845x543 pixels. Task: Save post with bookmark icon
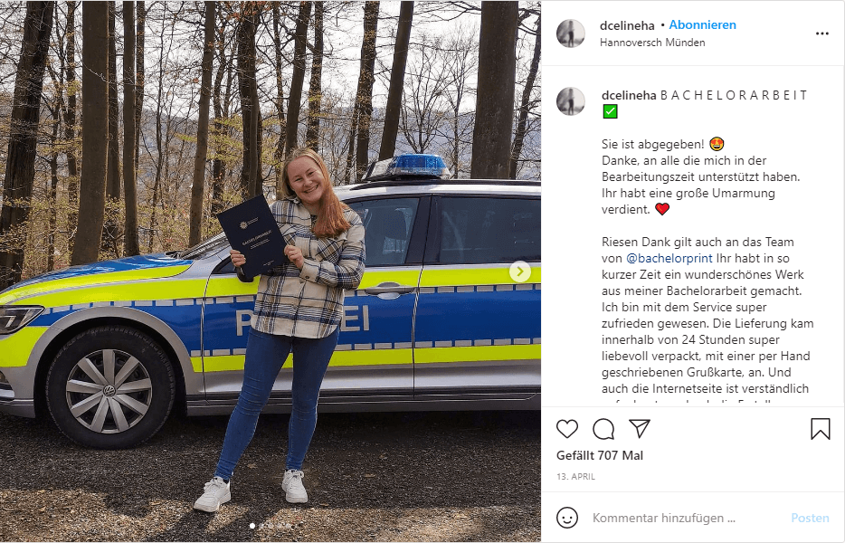[x=821, y=429]
